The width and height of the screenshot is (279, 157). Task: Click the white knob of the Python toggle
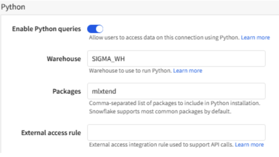pyautogui.click(x=99, y=29)
